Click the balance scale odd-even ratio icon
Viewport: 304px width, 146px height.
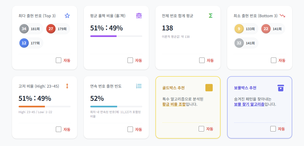coord(139,16)
